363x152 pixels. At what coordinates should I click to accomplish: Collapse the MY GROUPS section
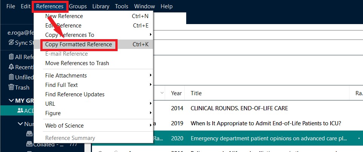click(11, 100)
